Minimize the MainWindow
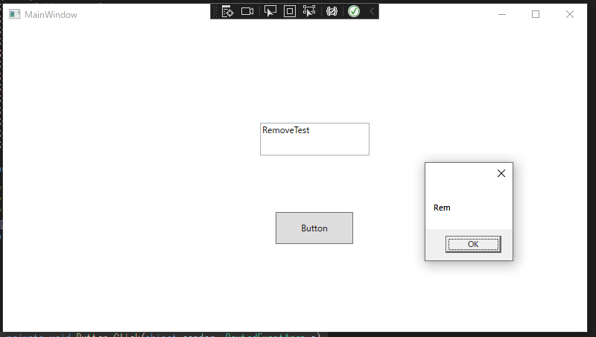 click(502, 14)
